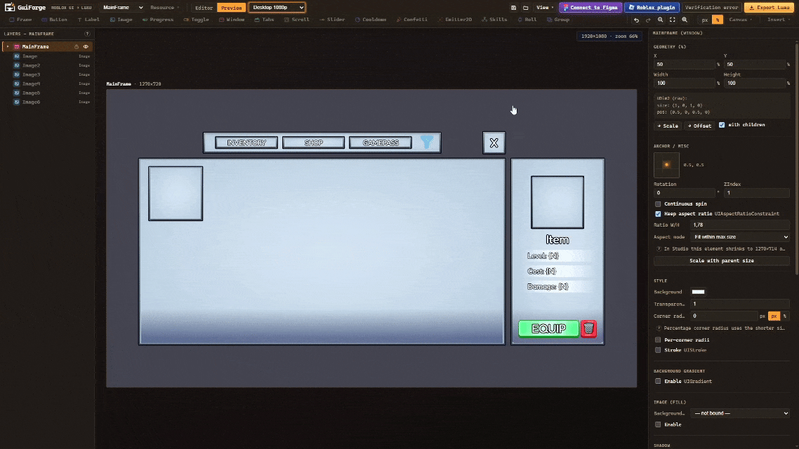Image resolution: width=799 pixels, height=449 pixels.
Task: Click the Layers panel help icon
Action: [87, 34]
